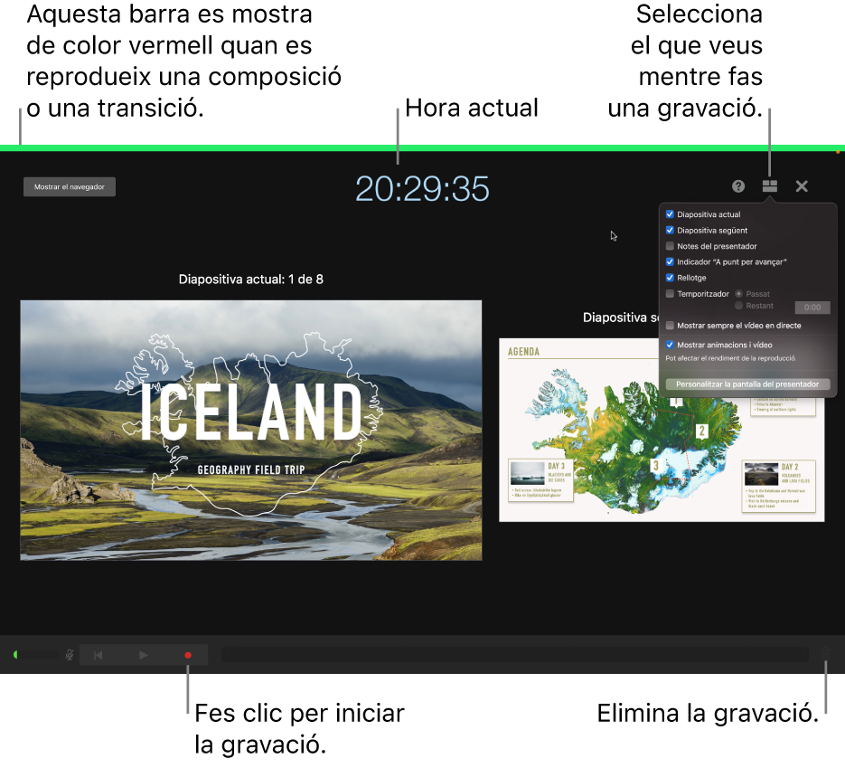Enable the Temporitzador checkbox

point(670,294)
